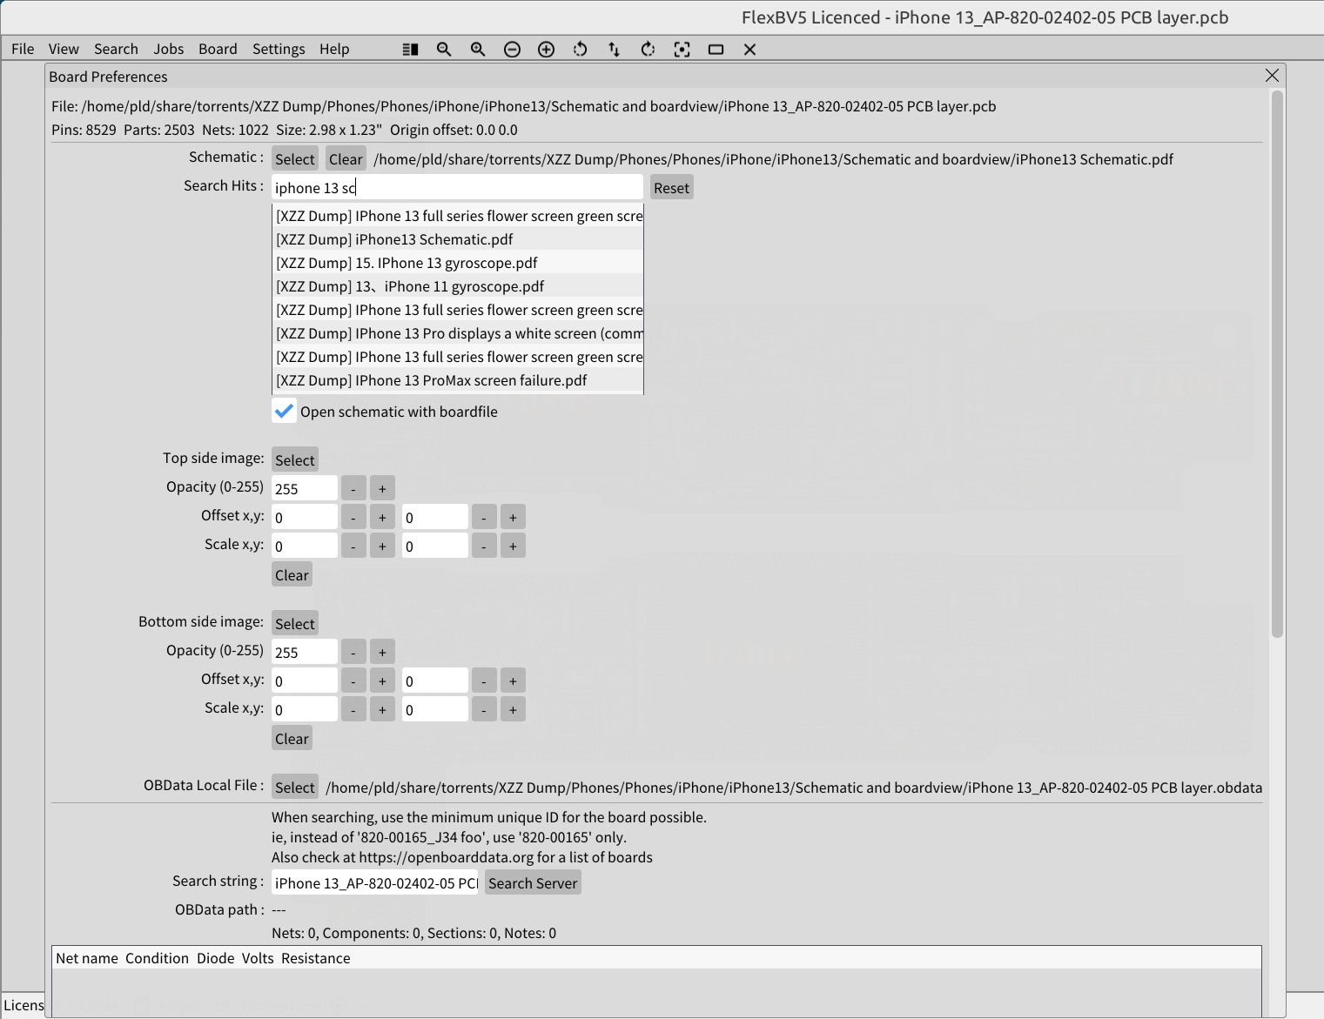Screen dimensions: 1324x1019
Task: Open the Help menu
Action: (334, 49)
